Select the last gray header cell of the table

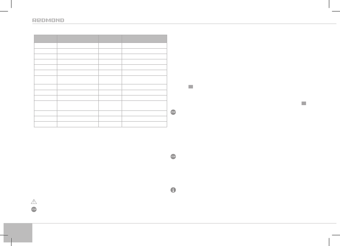point(145,39)
